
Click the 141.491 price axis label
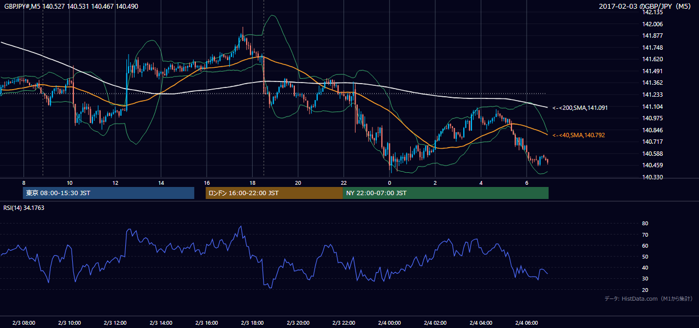click(652, 71)
